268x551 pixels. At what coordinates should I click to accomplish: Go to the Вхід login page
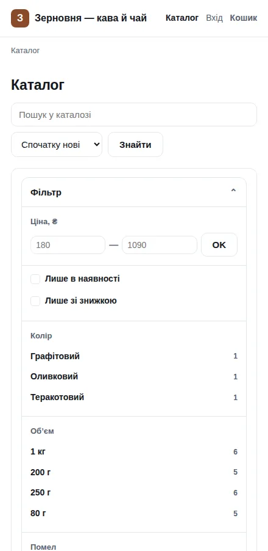click(214, 18)
